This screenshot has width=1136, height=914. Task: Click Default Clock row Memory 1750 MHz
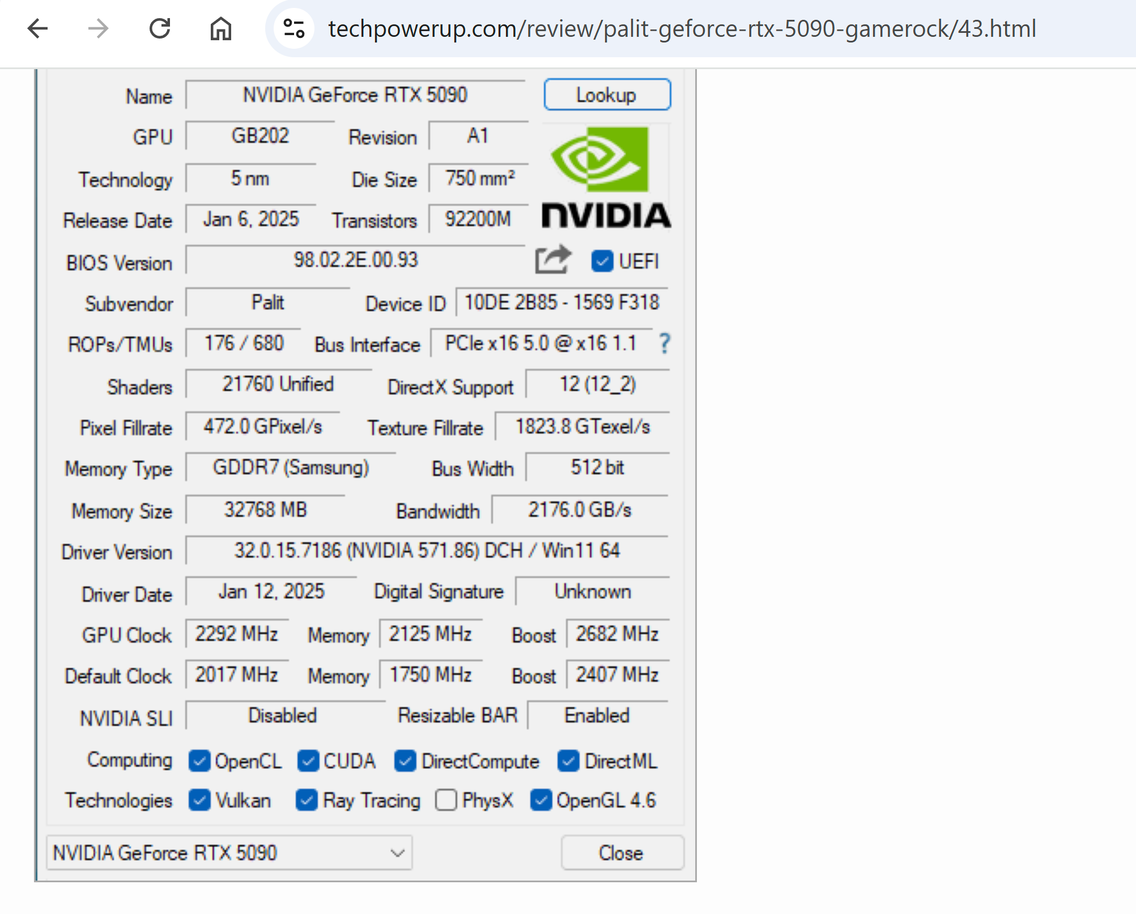[x=431, y=674]
